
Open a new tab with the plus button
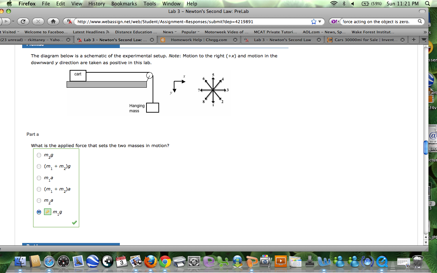(413, 39)
